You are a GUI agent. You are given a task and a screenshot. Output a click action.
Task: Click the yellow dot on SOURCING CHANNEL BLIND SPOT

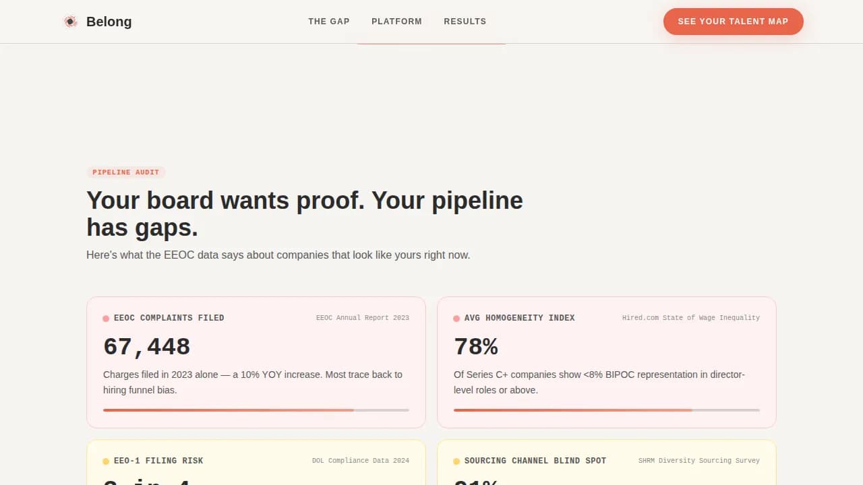(x=456, y=461)
